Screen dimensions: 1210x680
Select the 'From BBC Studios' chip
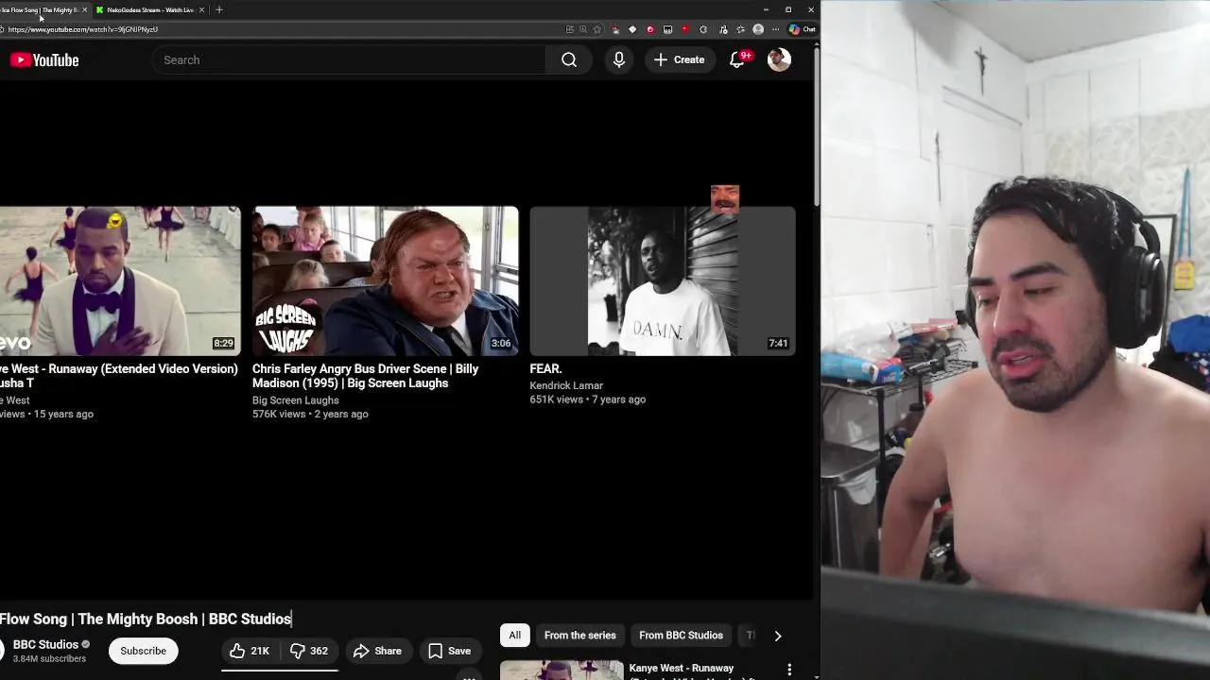pyautogui.click(x=681, y=636)
